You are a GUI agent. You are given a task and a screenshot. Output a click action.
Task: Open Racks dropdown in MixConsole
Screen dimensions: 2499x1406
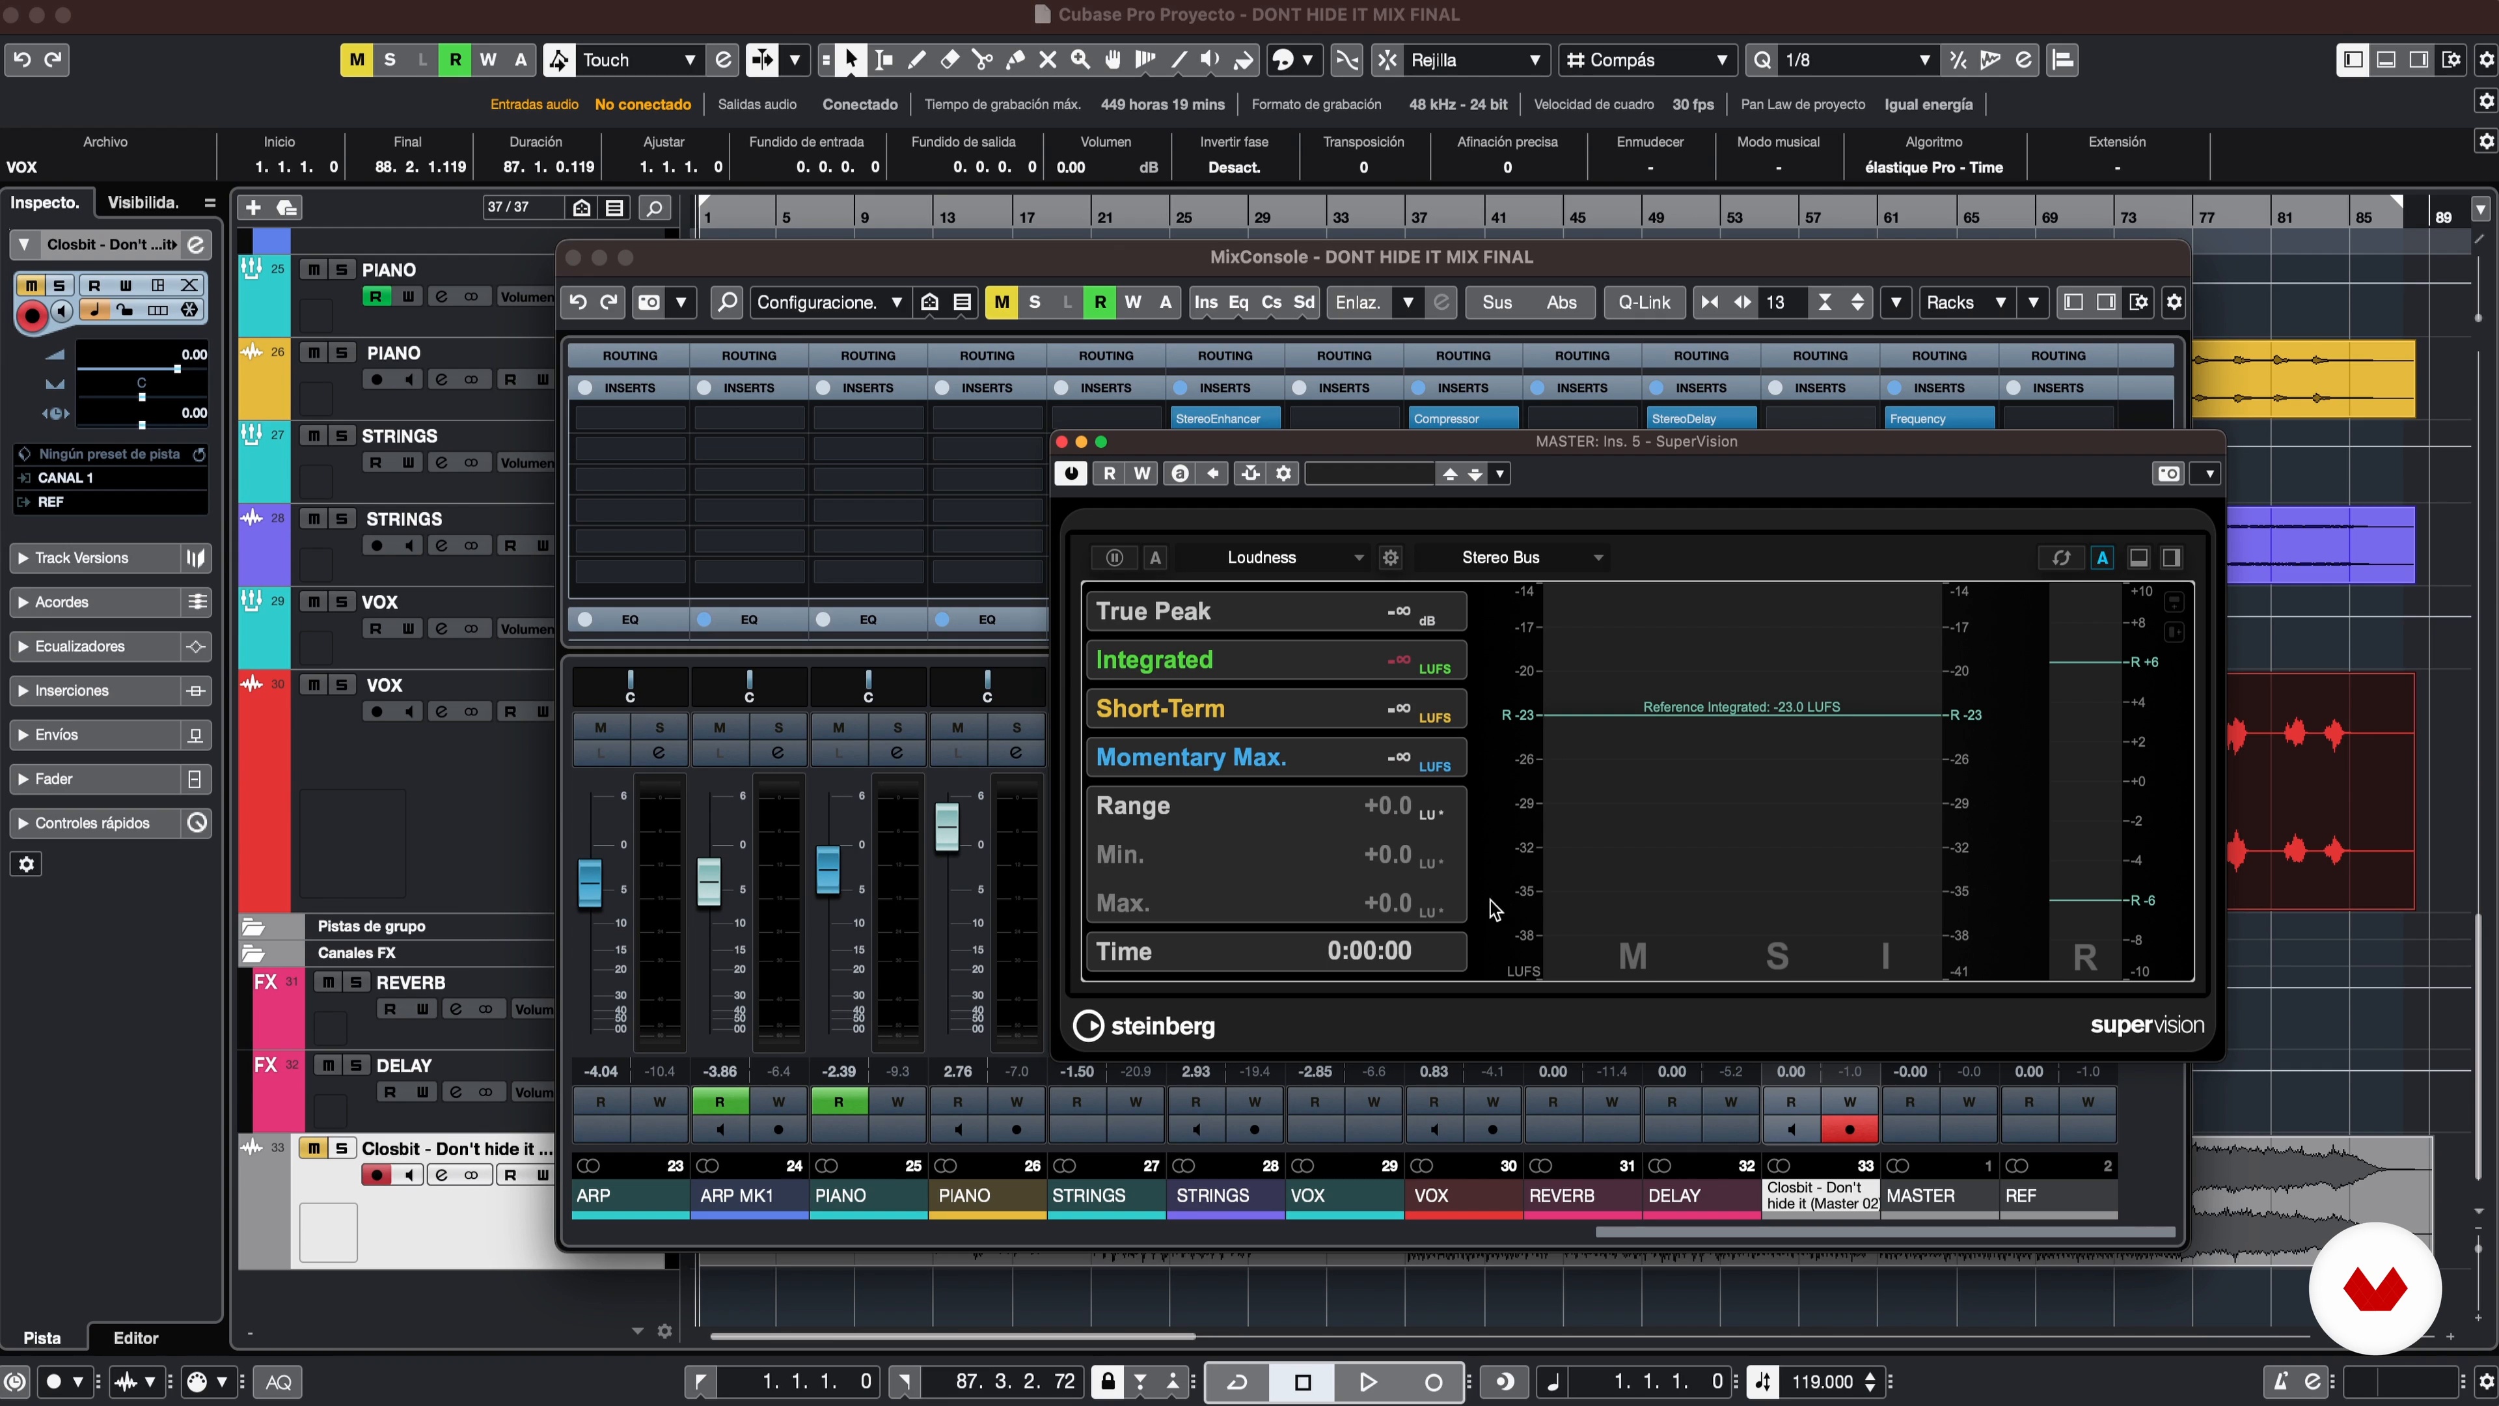(x=1967, y=303)
